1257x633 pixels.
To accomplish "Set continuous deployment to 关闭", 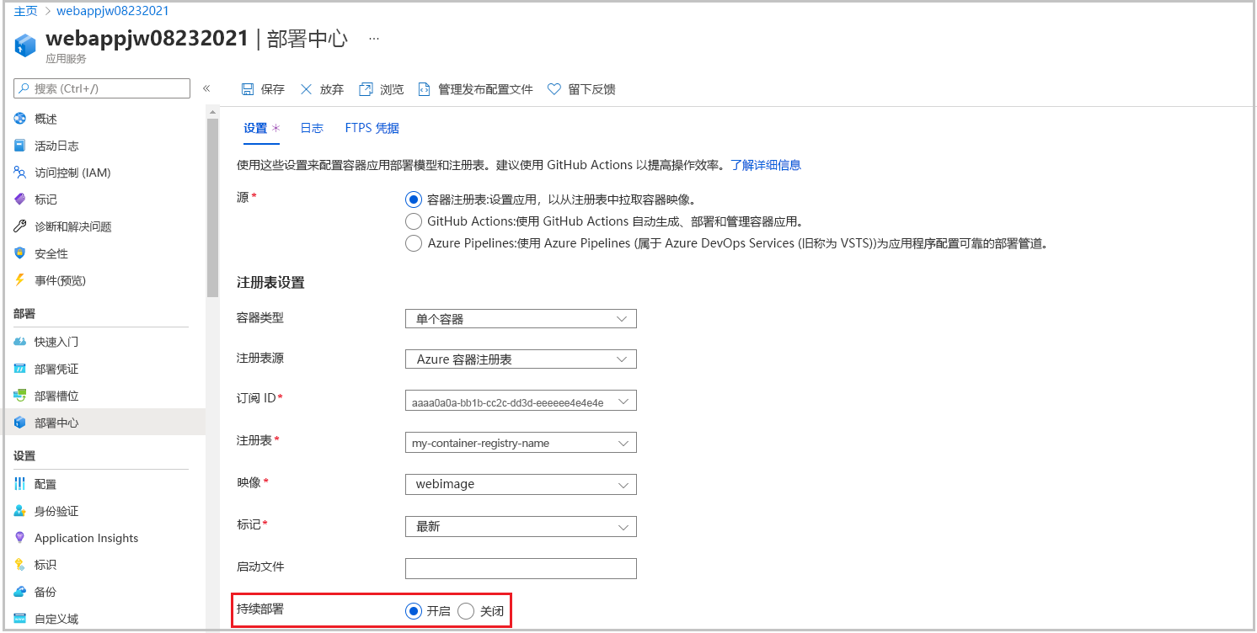I will (466, 611).
